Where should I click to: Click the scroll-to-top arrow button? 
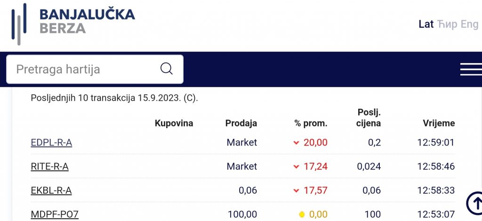(474, 203)
